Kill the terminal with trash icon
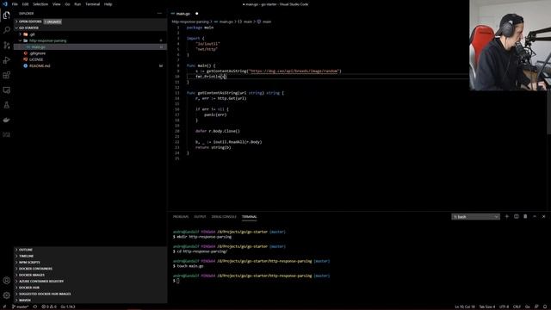 point(525,216)
